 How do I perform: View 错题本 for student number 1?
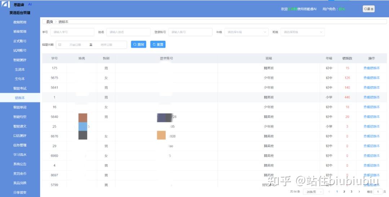coord(371,97)
